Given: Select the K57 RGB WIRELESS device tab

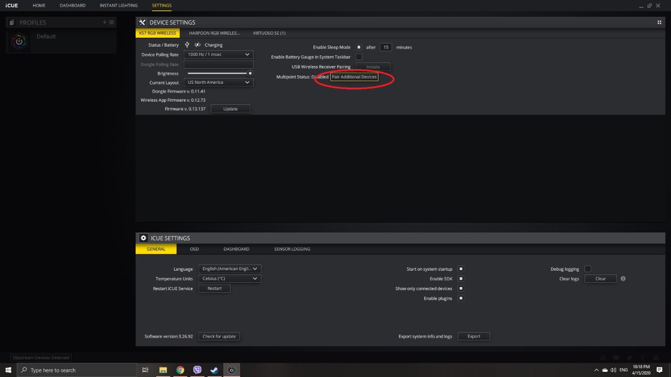Looking at the screenshot, I should [157, 32].
